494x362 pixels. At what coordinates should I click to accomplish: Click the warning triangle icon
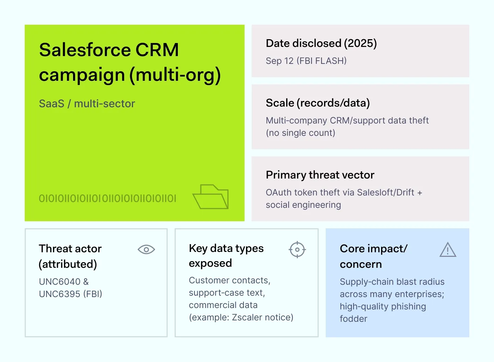coord(448,250)
